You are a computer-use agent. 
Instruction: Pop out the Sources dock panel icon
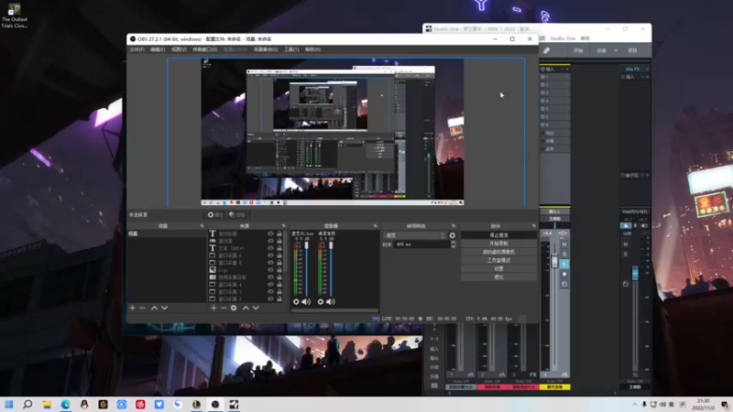point(283,226)
